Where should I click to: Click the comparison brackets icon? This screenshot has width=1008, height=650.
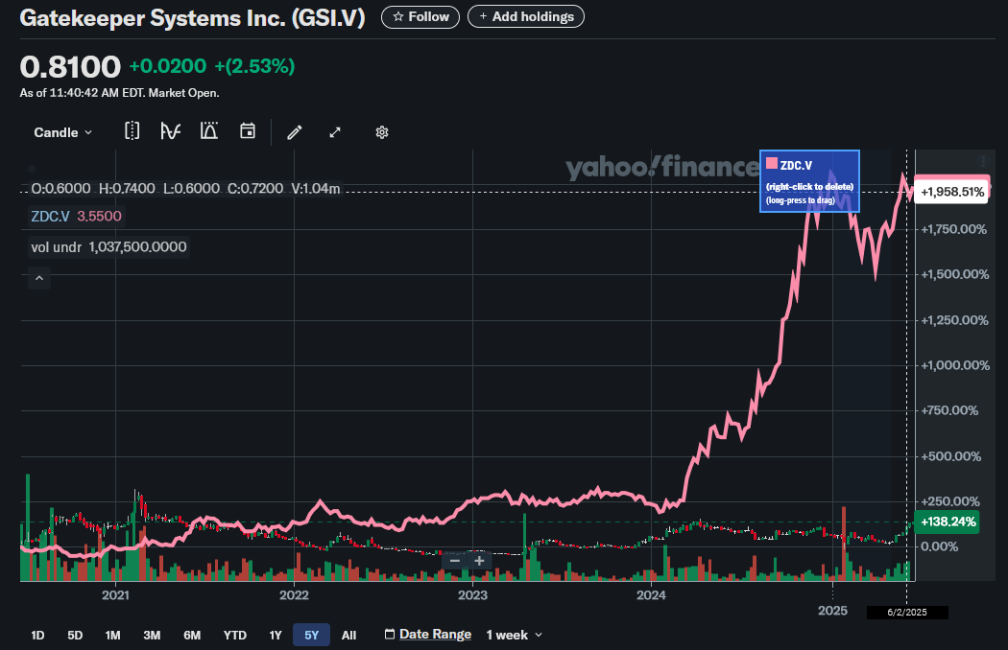click(132, 131)
